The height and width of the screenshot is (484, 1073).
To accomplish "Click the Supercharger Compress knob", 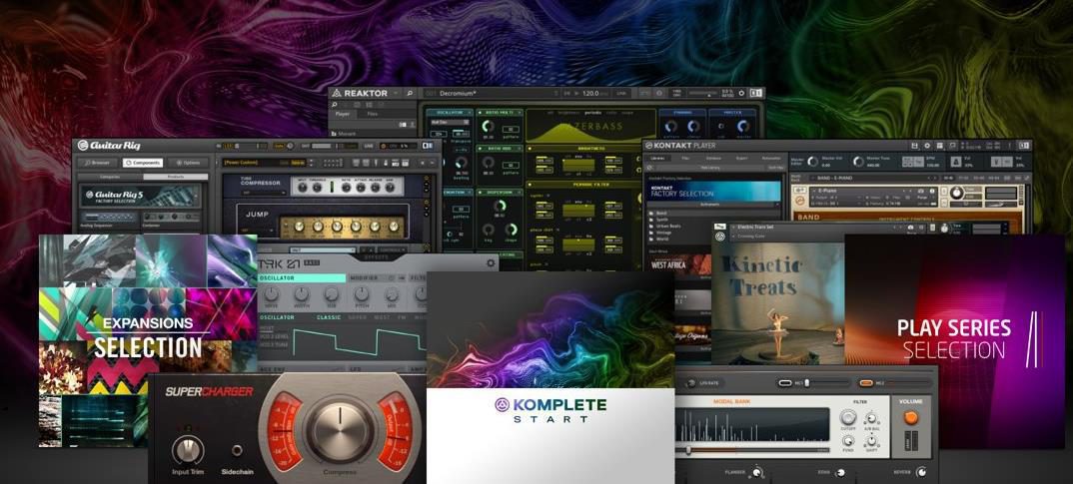I will tap(336, 430).
